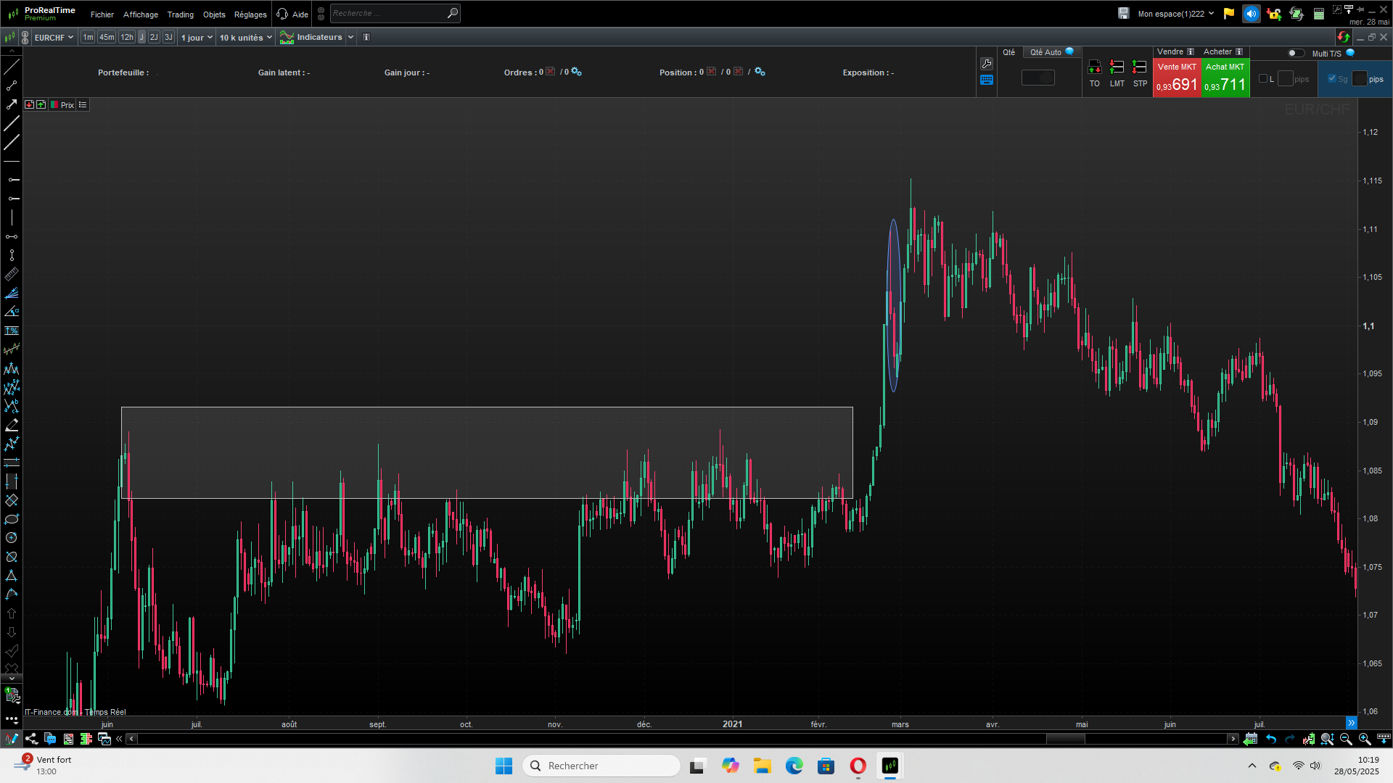Image resolution: width=1393 pixels, height=783 pixels.
Task: Open the Prix list settings icon
Action: 83,105
